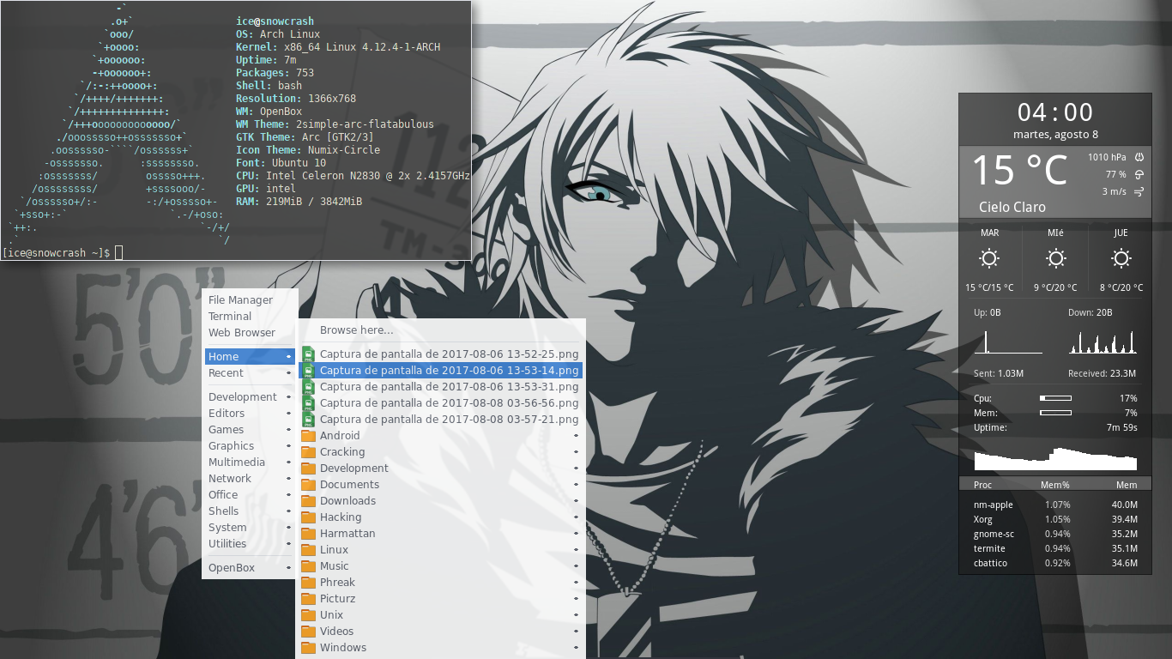Expand the arrow beside the Windows folder
This screenshot has width=1172, height=659.
tap(576, 647)
